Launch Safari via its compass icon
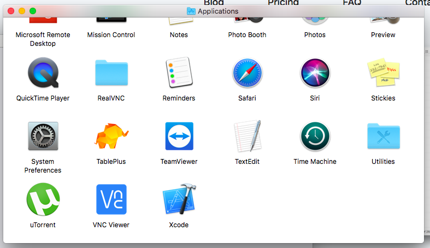This screenshot has width=430, height=248. point(247,73)
